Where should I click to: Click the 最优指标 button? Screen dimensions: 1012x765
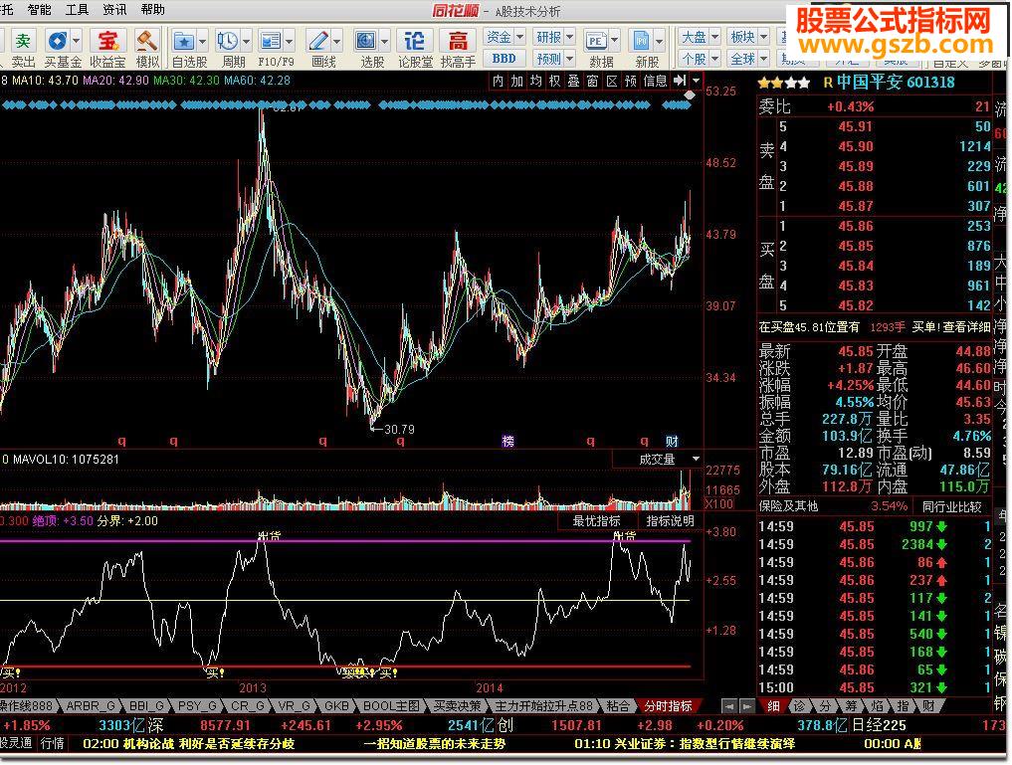point(596,521)
